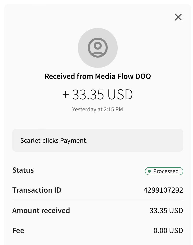
Task: Click the USD currency text in header amount
Action: [120, 95]
